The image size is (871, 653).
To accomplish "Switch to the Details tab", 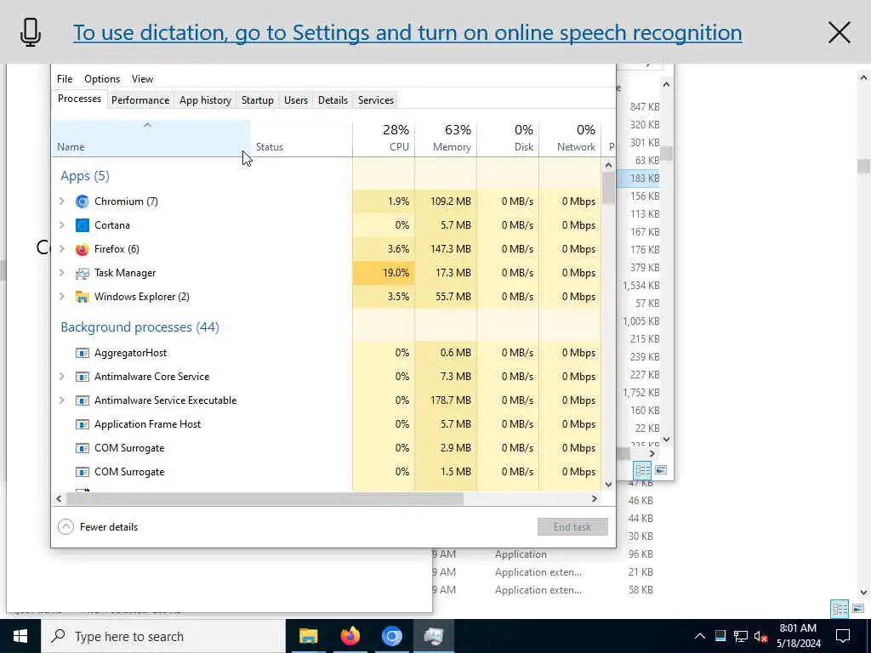I will [x=333, y=100].
